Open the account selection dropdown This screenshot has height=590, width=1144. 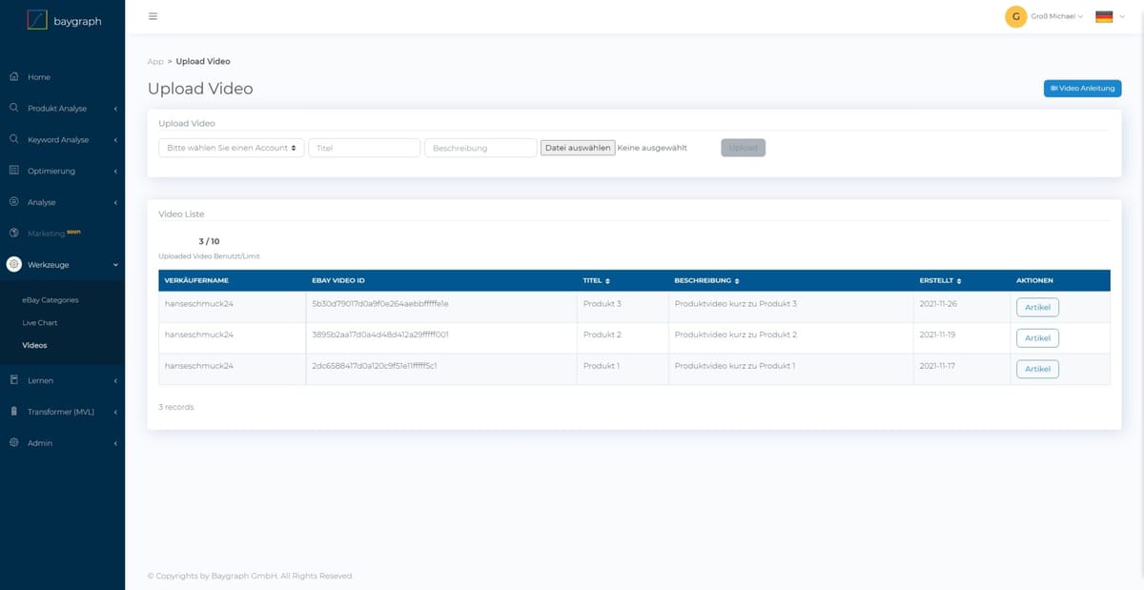pyautogui.click(x=231, y=148)
